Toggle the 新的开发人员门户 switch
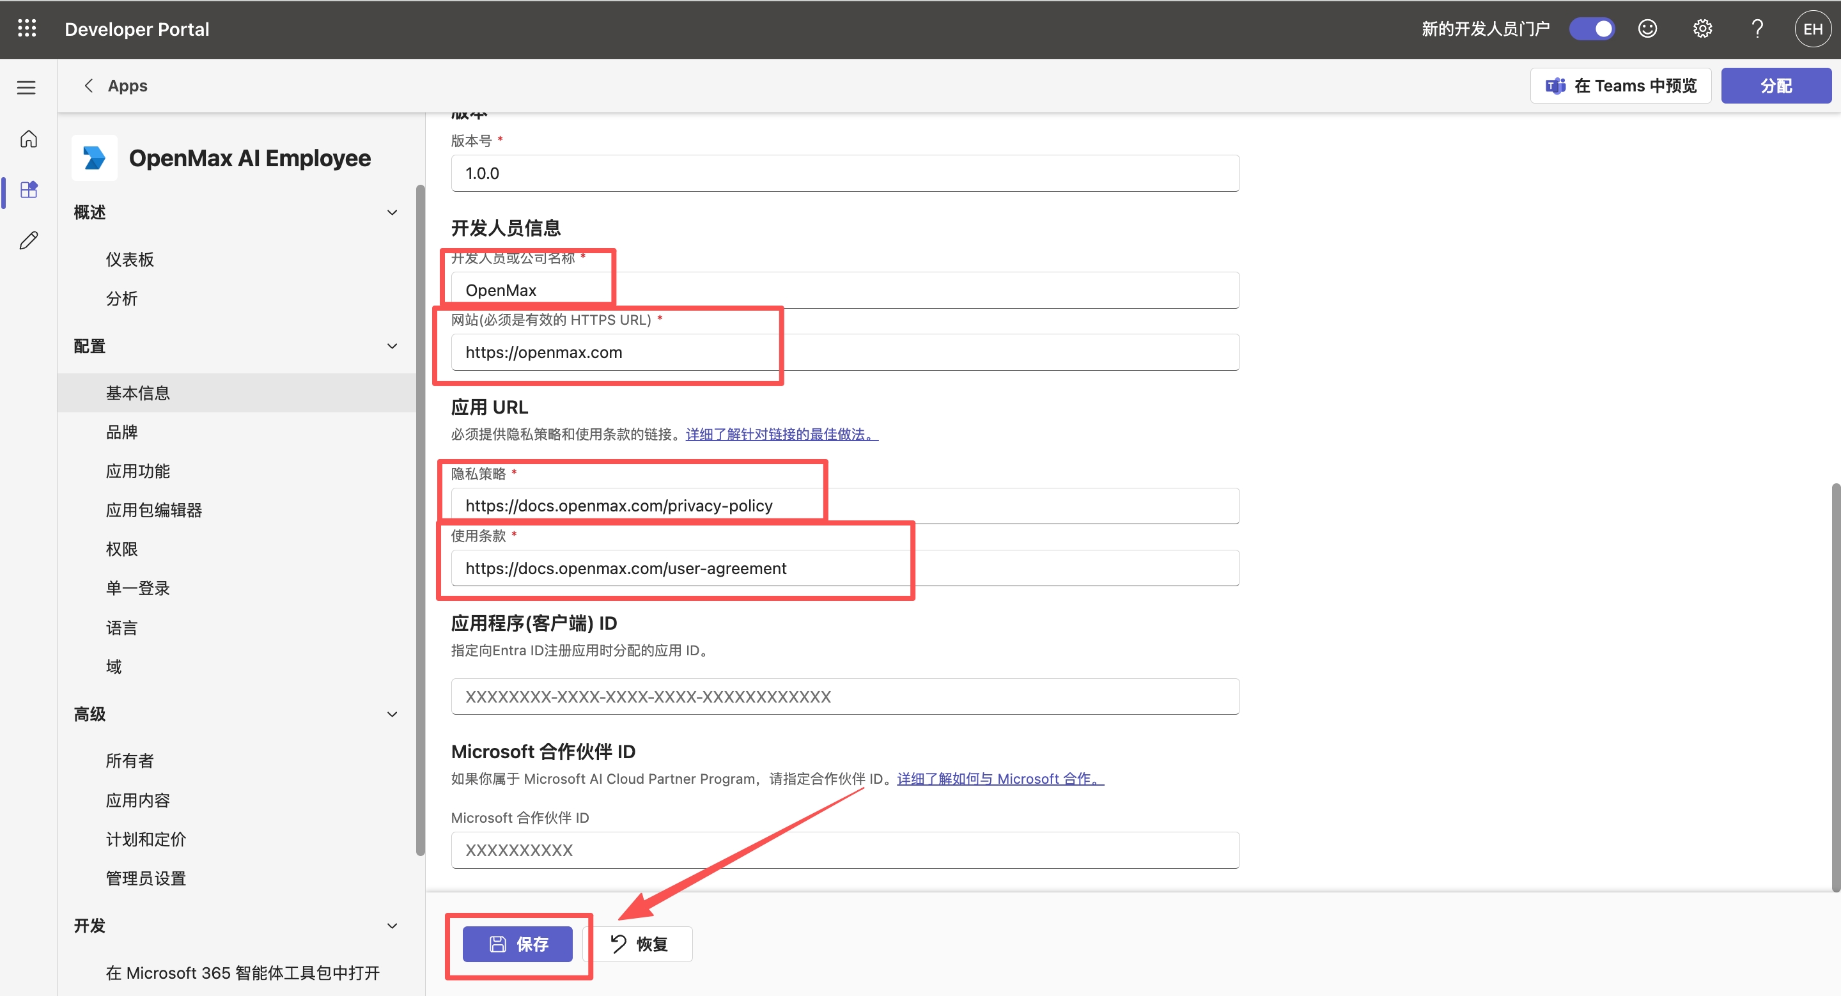The width and height of the screenshot is (1841, 996). coord(1592,29)
